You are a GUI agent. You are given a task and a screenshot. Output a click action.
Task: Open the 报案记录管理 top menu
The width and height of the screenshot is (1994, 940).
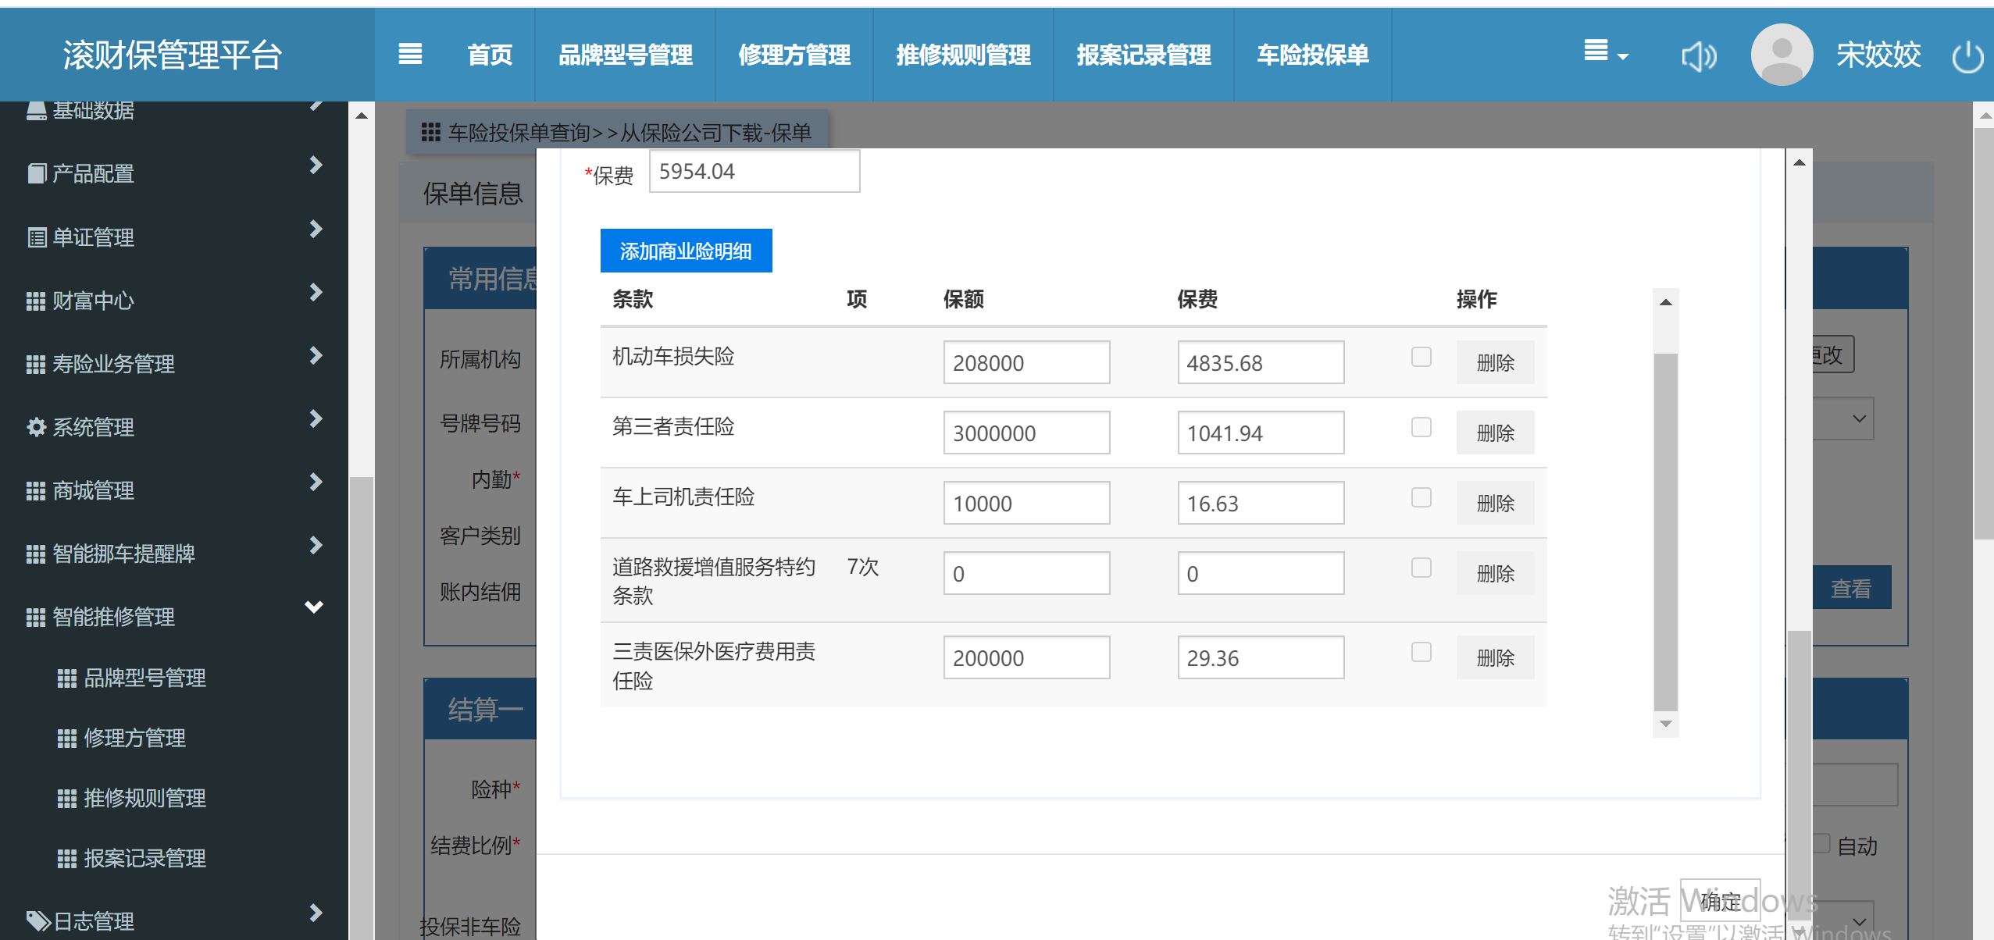click(x=1143, y=55)
